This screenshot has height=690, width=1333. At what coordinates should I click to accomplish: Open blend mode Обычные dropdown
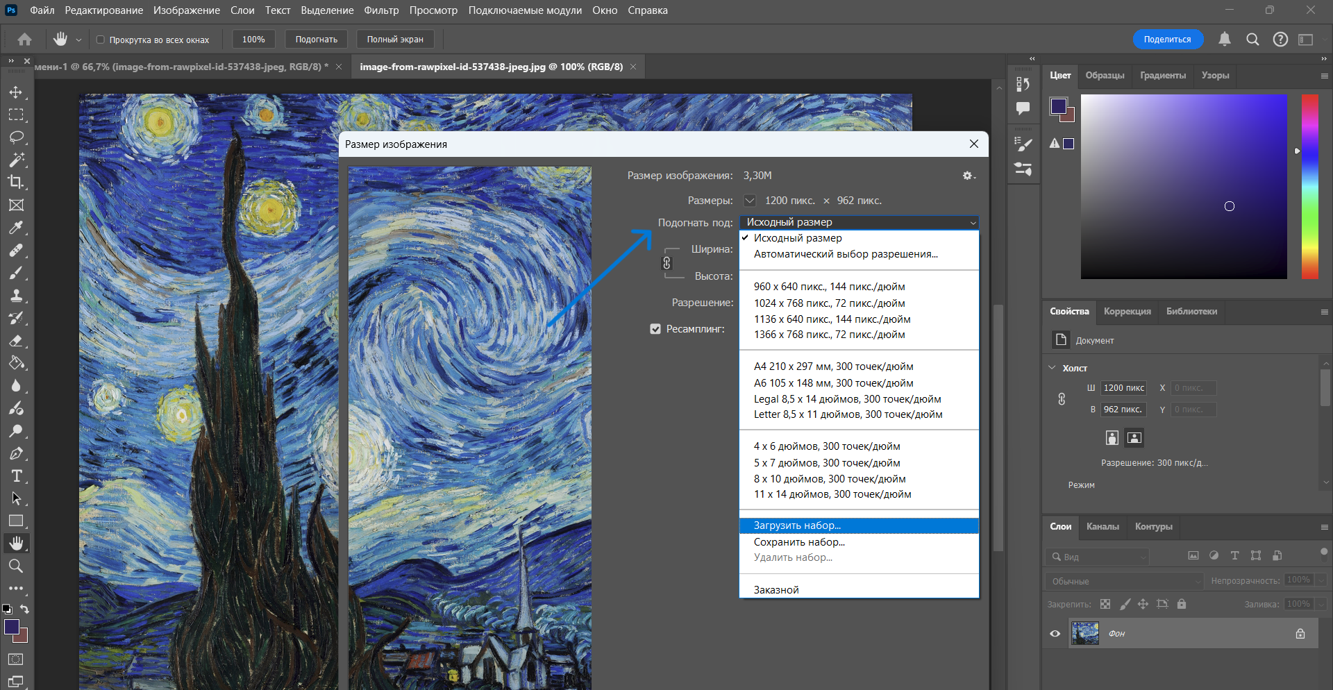pos(1124,581)
